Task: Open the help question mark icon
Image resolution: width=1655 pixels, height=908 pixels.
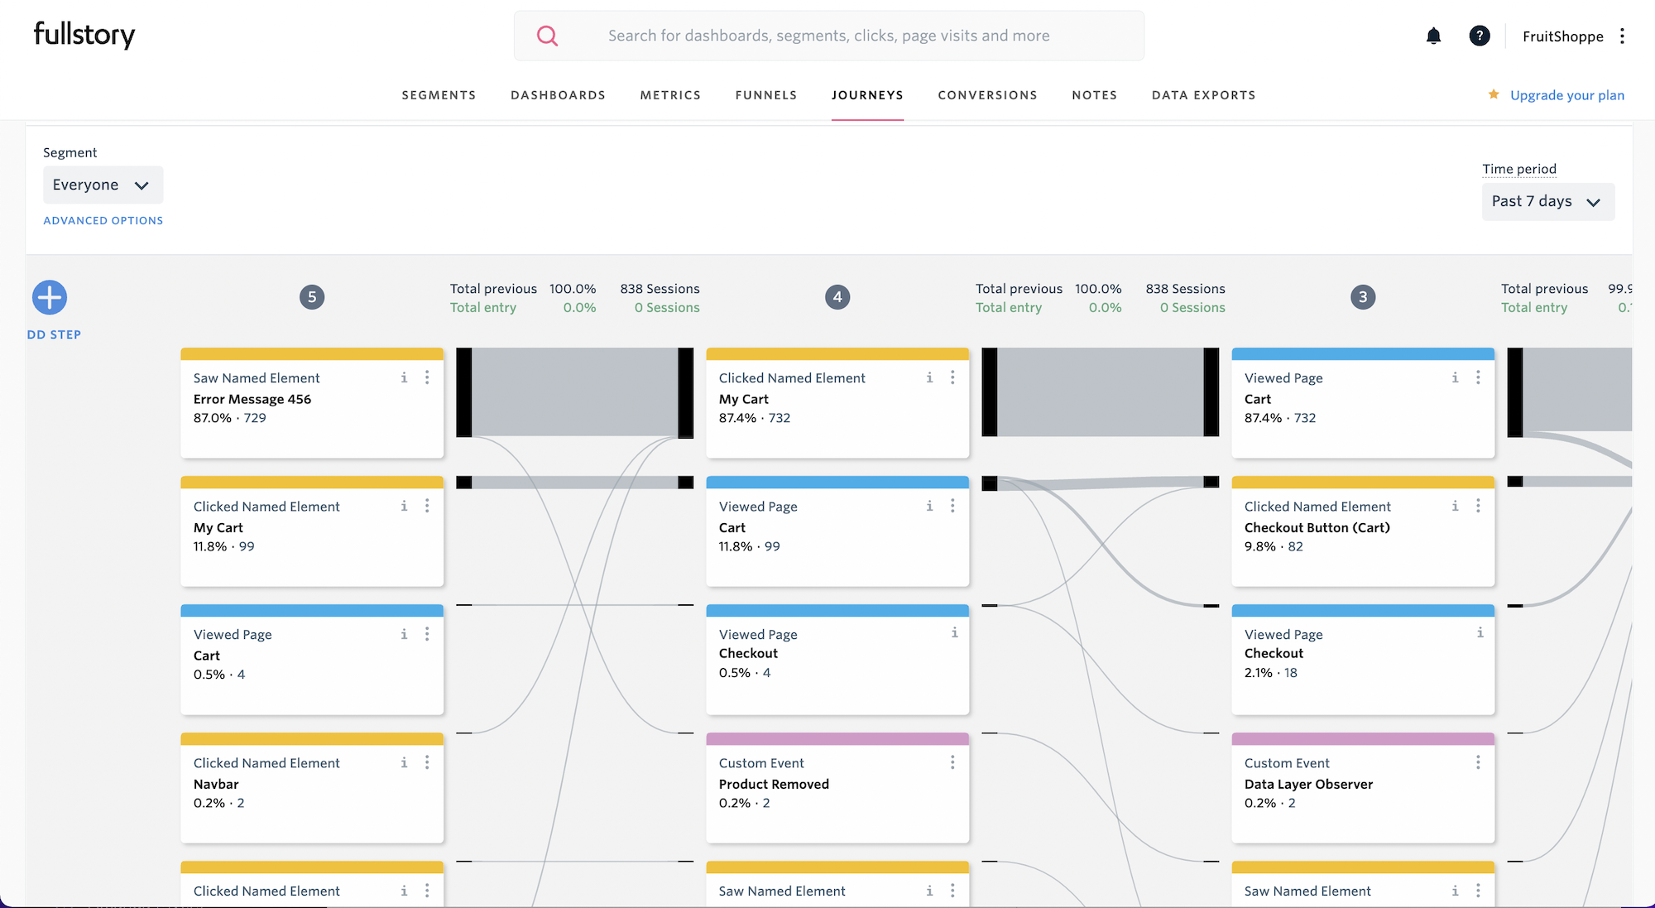Action: 1479,36
